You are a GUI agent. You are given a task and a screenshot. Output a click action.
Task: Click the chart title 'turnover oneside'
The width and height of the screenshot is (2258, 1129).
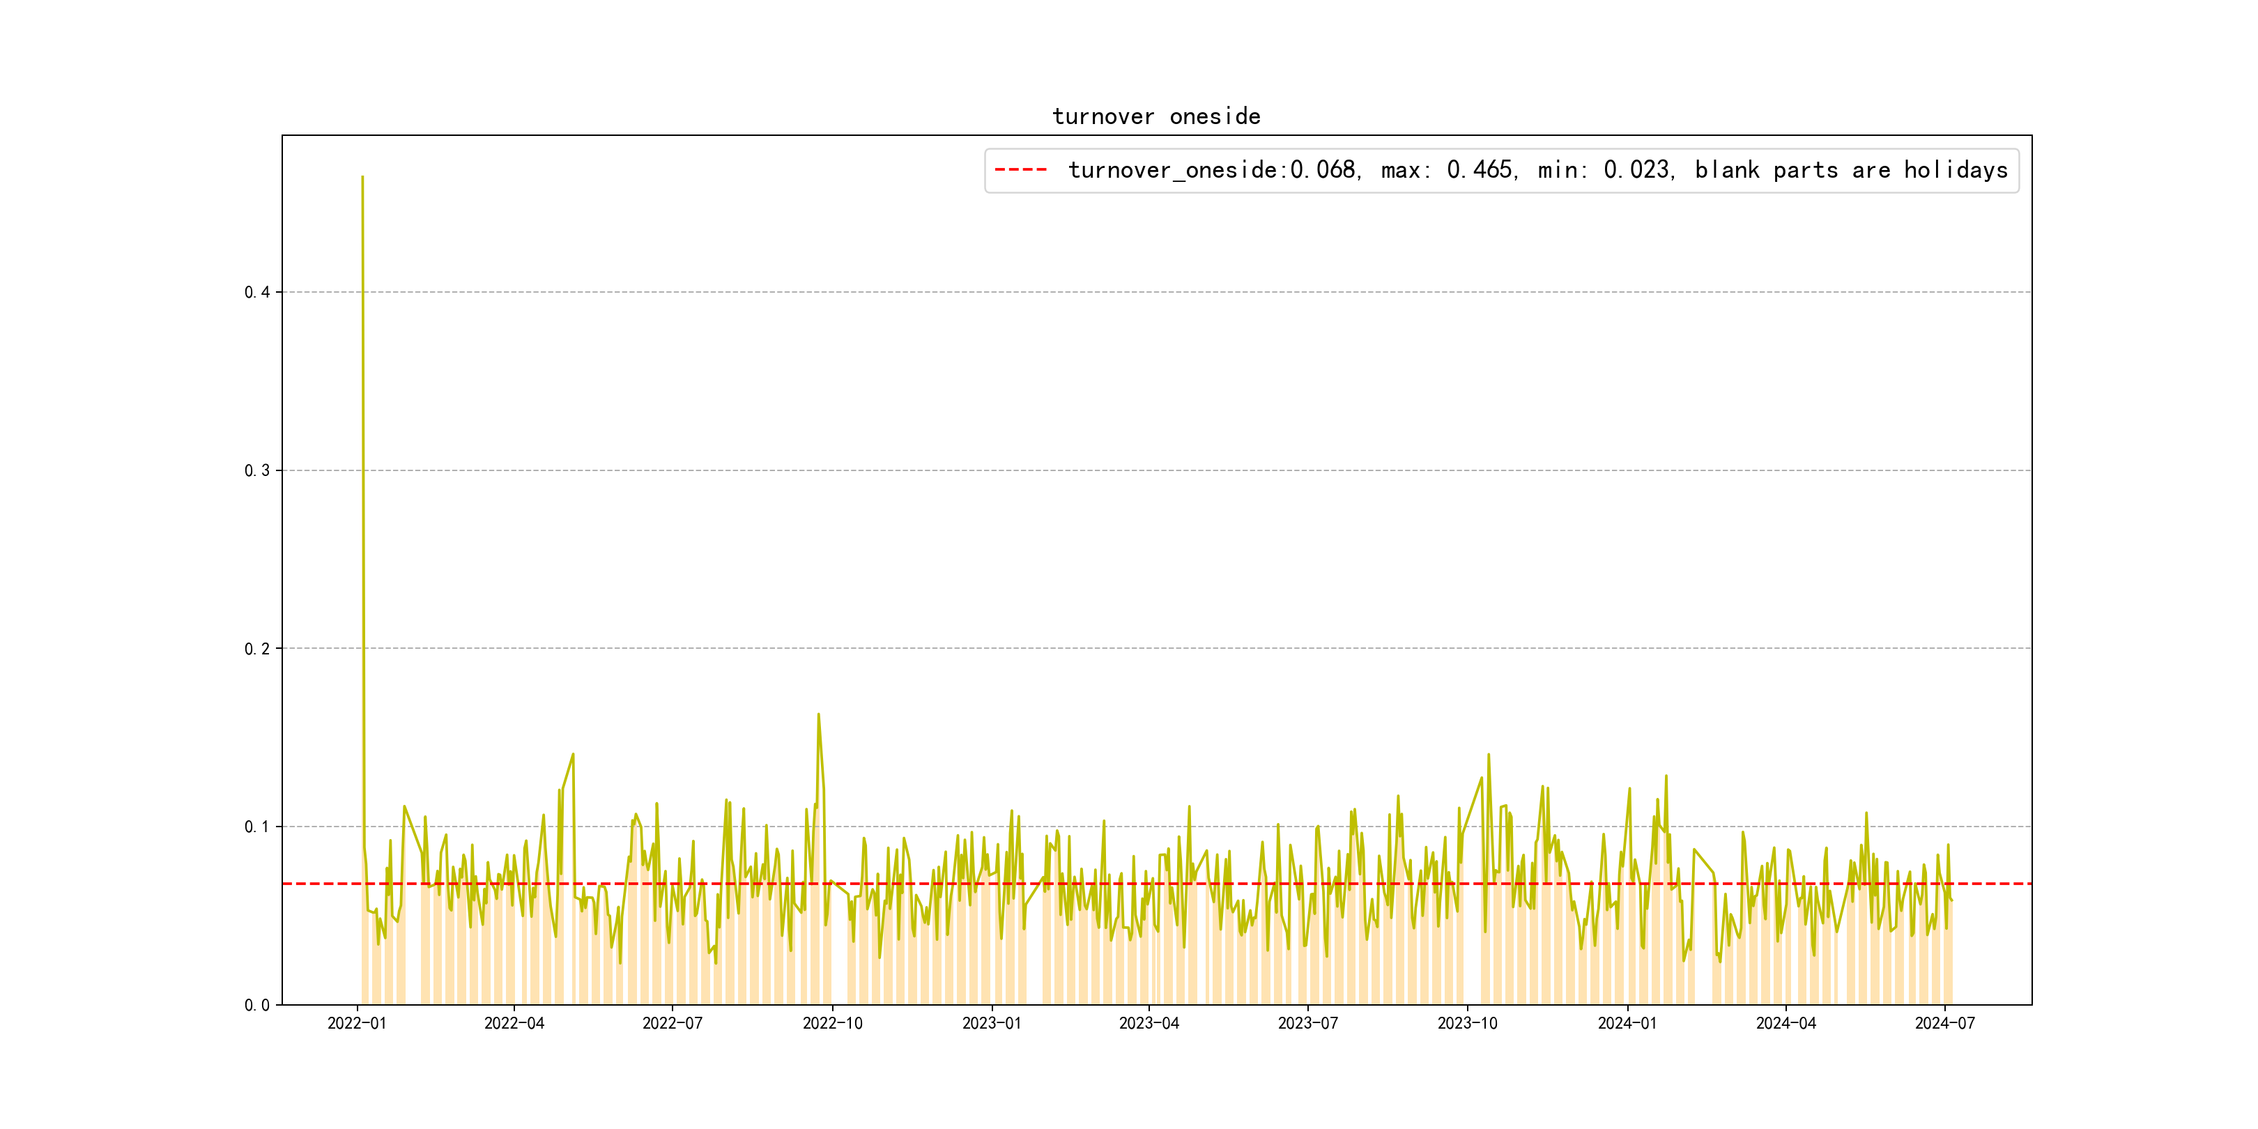[x=1156, y=116]
